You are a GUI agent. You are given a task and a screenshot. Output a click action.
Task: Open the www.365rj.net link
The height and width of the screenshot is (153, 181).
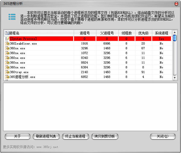click(47, 147)
